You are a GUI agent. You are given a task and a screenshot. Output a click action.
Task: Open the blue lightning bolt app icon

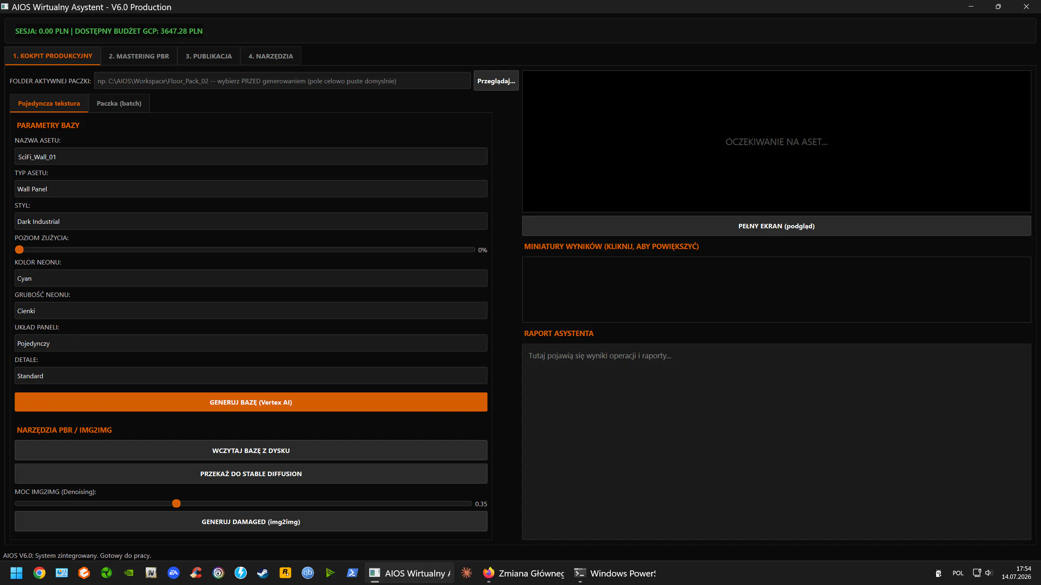coord(241,573)
